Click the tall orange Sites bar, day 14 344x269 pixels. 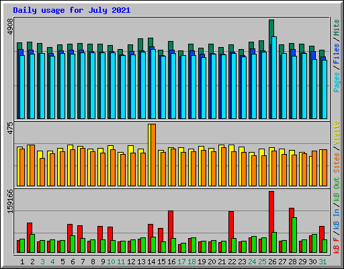[153, 155]
